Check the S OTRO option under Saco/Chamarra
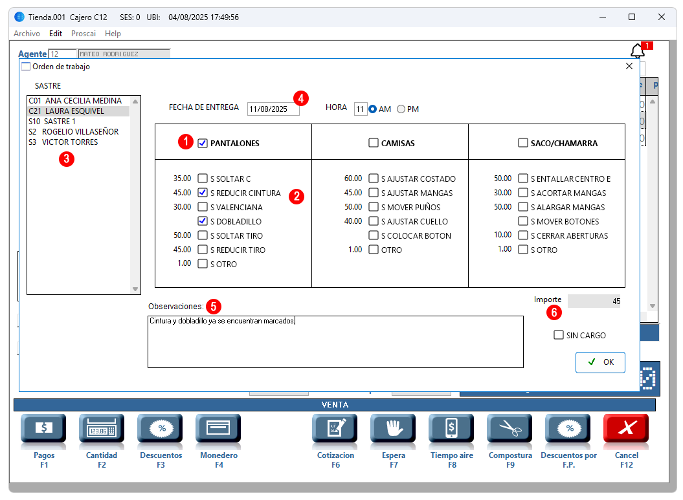The image size is (683, 500). coord(522,250)
